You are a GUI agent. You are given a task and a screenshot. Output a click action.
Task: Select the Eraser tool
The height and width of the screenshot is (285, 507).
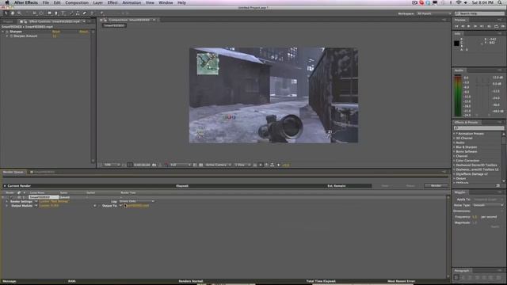click(85, 13)
